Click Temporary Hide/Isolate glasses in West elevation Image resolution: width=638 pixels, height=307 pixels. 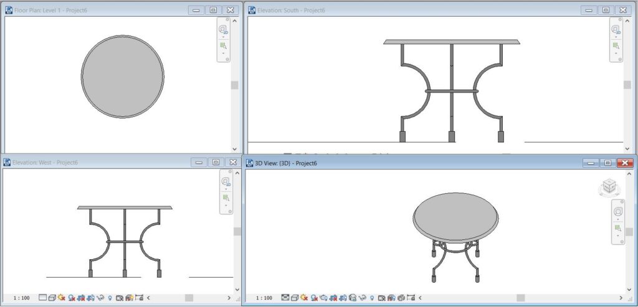(x=100, y=298)
